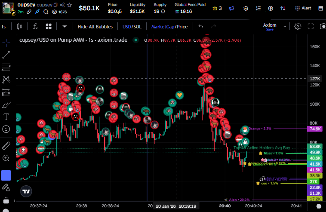Click the blue square drawing-mode button
Image resolution: width=326 pixels, height=212 pixels.
[x=6, y=175]
